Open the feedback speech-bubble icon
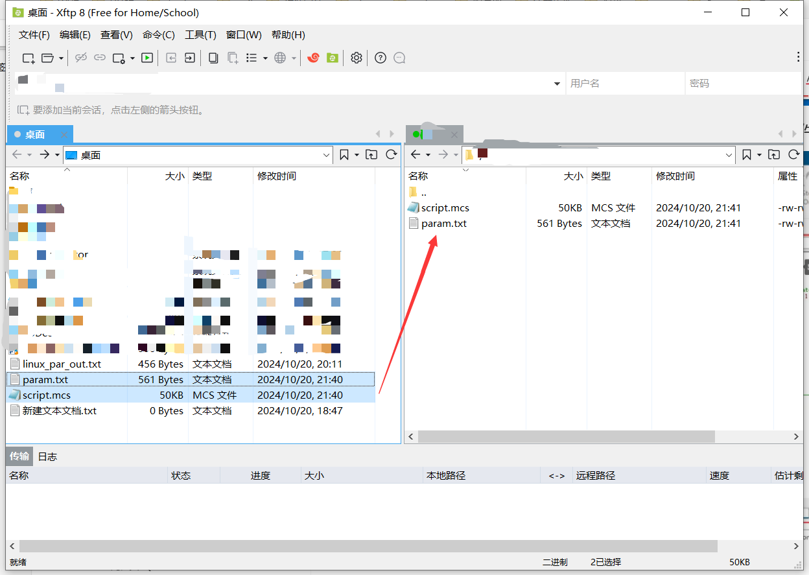 399,58
